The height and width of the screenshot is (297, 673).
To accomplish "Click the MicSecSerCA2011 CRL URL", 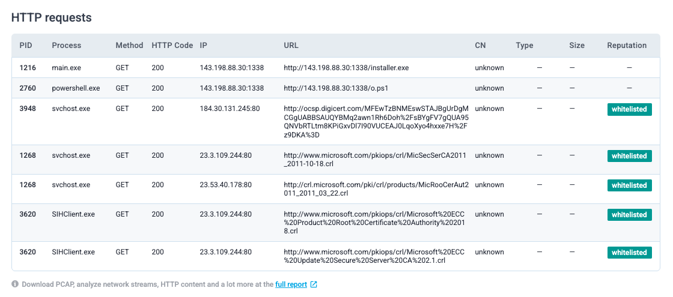I will coord(376,160).
